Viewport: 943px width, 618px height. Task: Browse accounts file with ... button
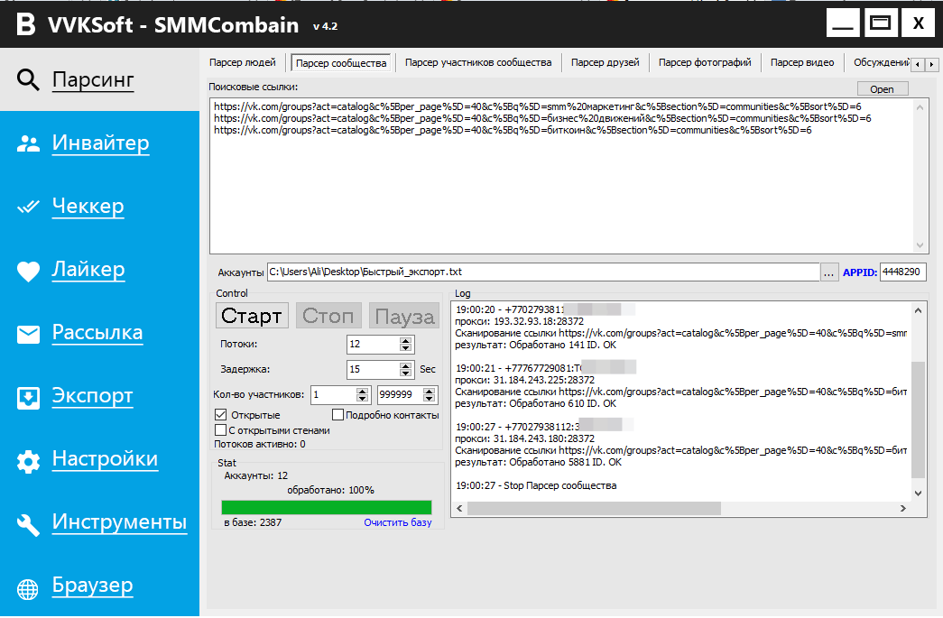coord(828,272)
